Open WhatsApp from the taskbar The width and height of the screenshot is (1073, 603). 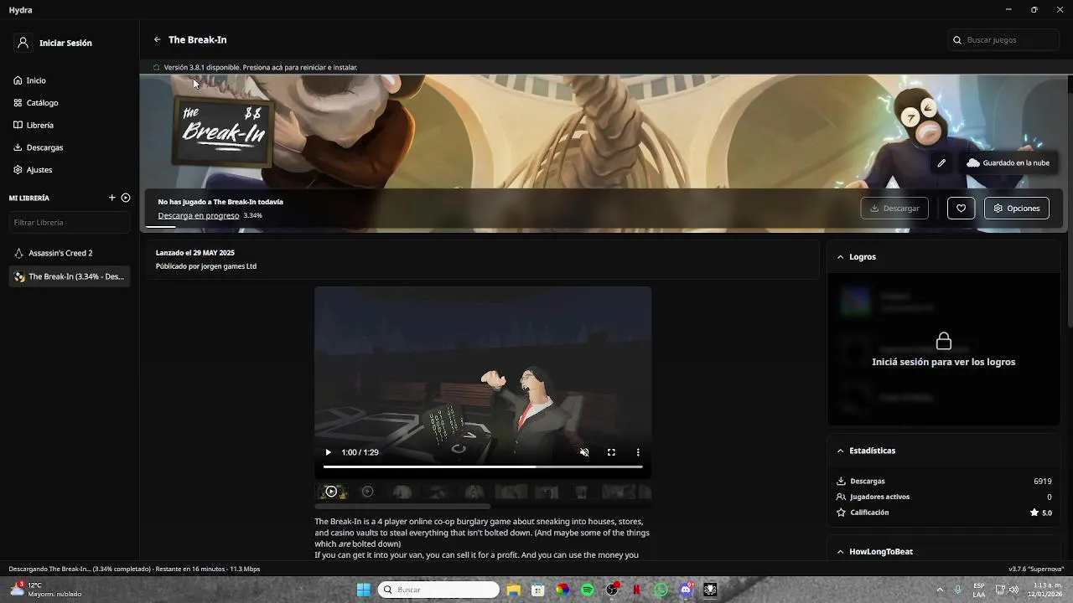coord(661,590)
